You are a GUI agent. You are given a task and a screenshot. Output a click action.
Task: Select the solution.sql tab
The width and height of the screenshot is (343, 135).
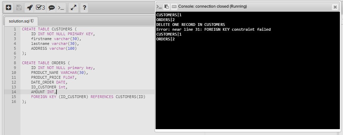click(x=21, y=21)
